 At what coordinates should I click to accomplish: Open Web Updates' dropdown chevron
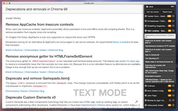(173, 31)
